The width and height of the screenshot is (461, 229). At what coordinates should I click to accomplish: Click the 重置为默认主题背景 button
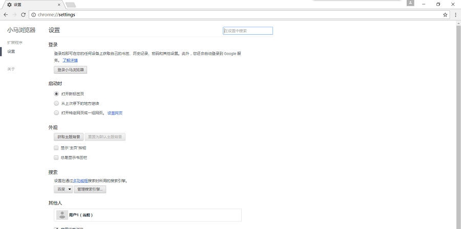coord(105,137)
